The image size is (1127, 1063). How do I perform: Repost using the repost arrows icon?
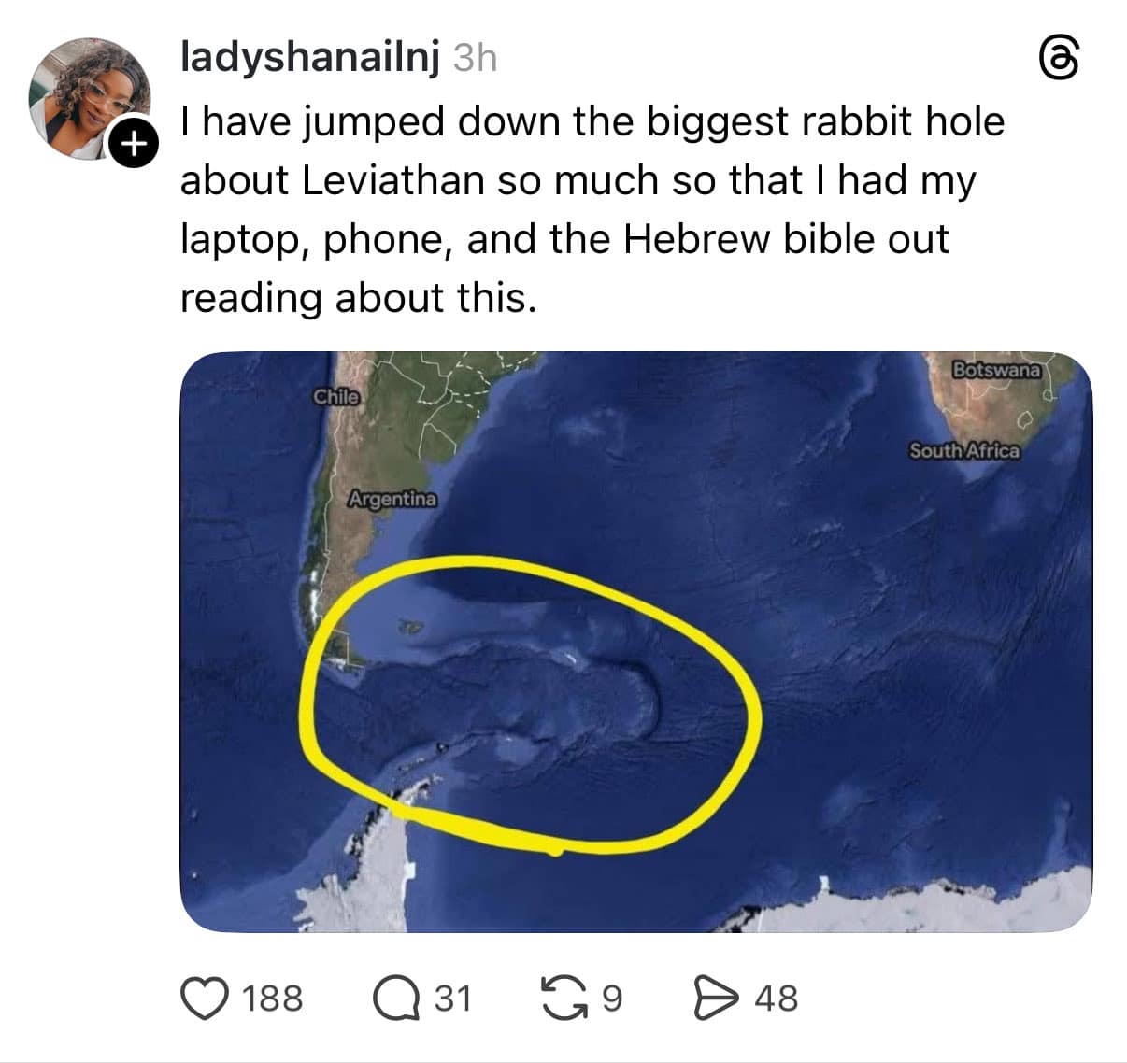pyautogui.click(x=562, y=998)
